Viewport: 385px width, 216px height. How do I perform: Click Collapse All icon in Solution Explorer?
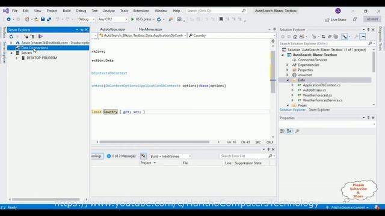point(330,37)
